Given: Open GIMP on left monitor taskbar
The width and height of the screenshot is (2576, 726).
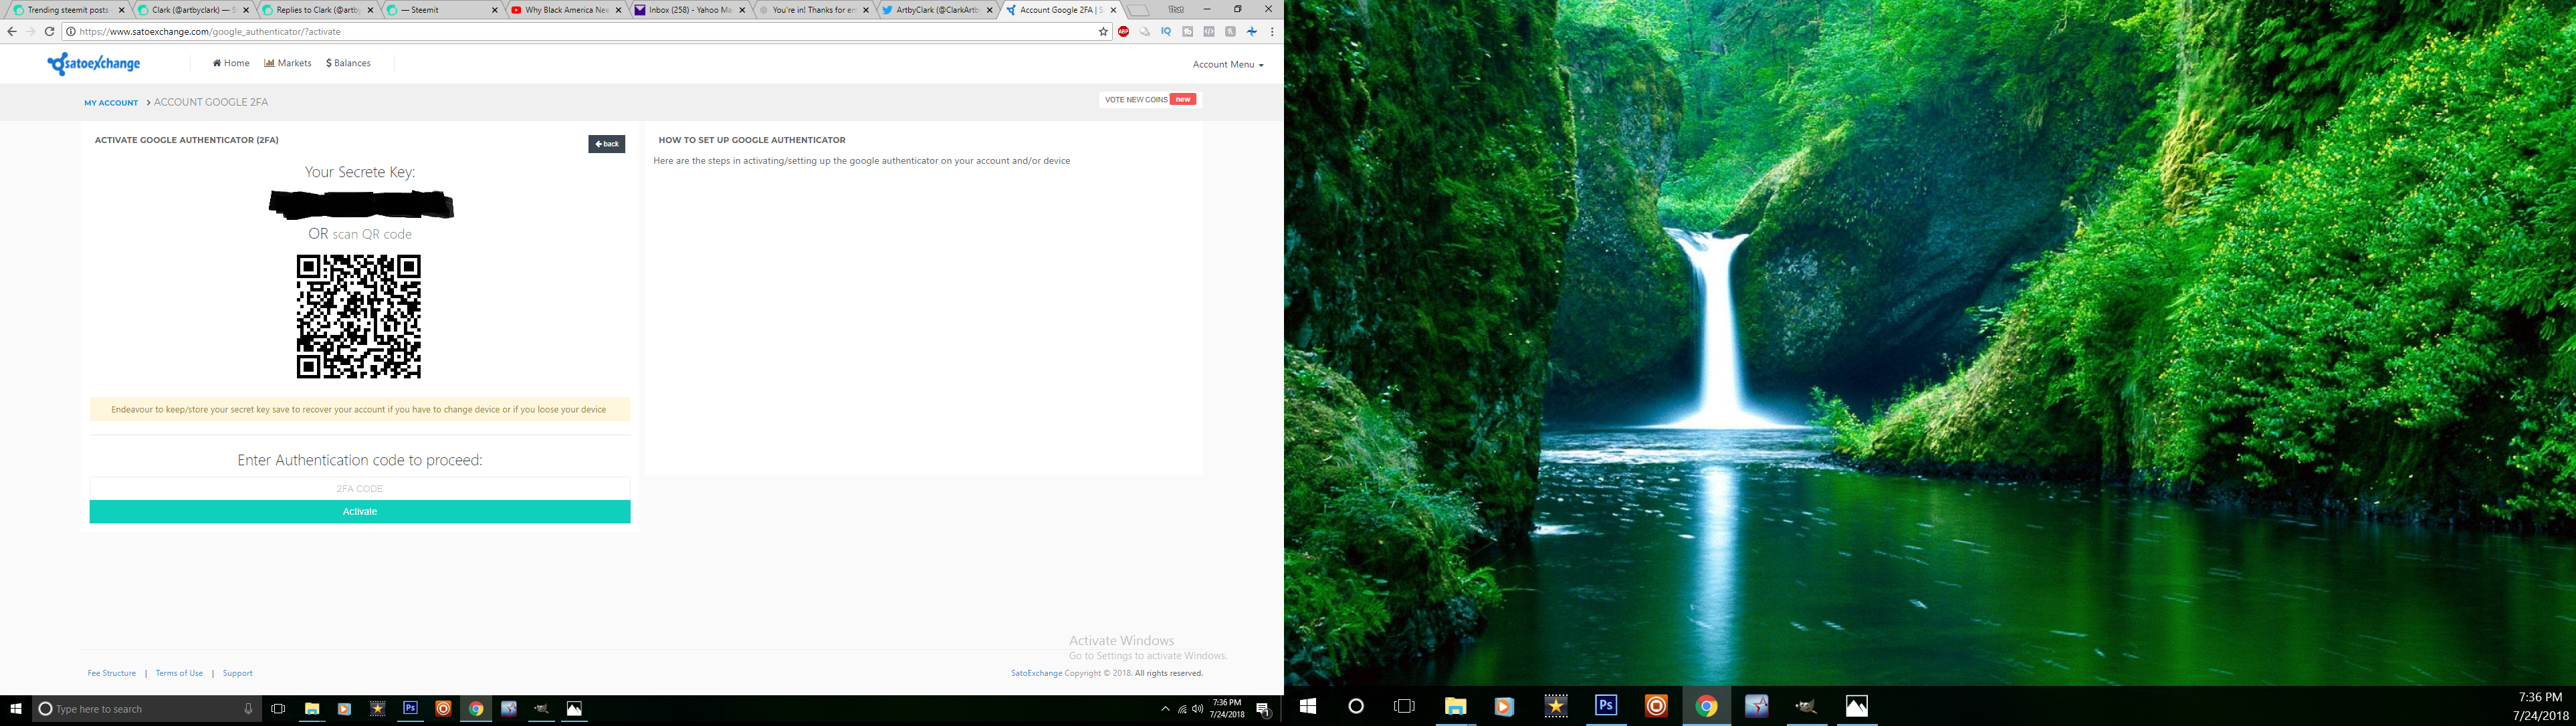Looking at the screenshot, I should pyautogui.click(x=542, y=709).
